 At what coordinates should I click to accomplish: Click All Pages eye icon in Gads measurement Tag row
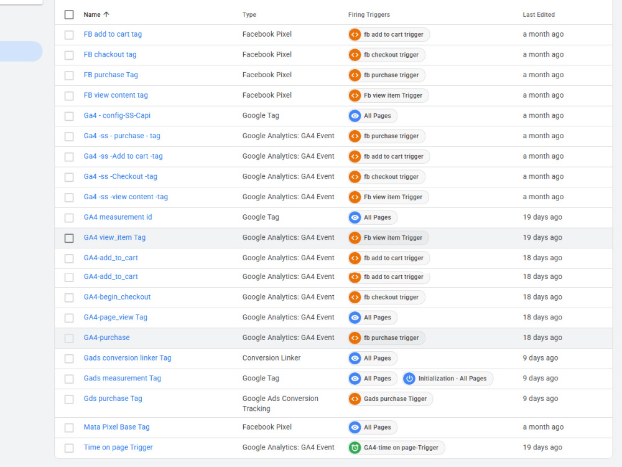[355, 379]
